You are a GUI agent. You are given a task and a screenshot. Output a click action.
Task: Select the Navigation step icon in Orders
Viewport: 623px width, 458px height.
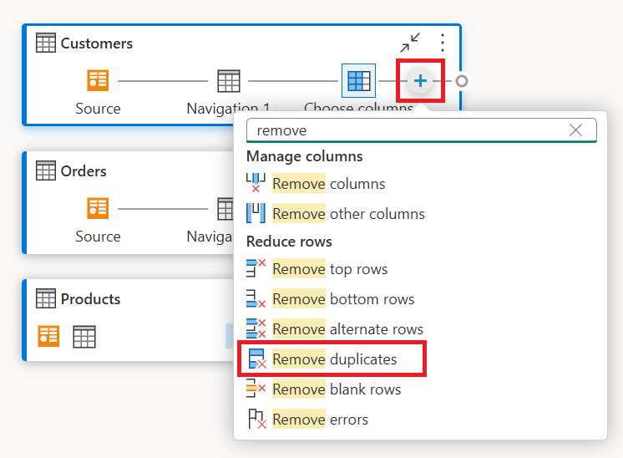pyautogui.click(x=225, y=208)
